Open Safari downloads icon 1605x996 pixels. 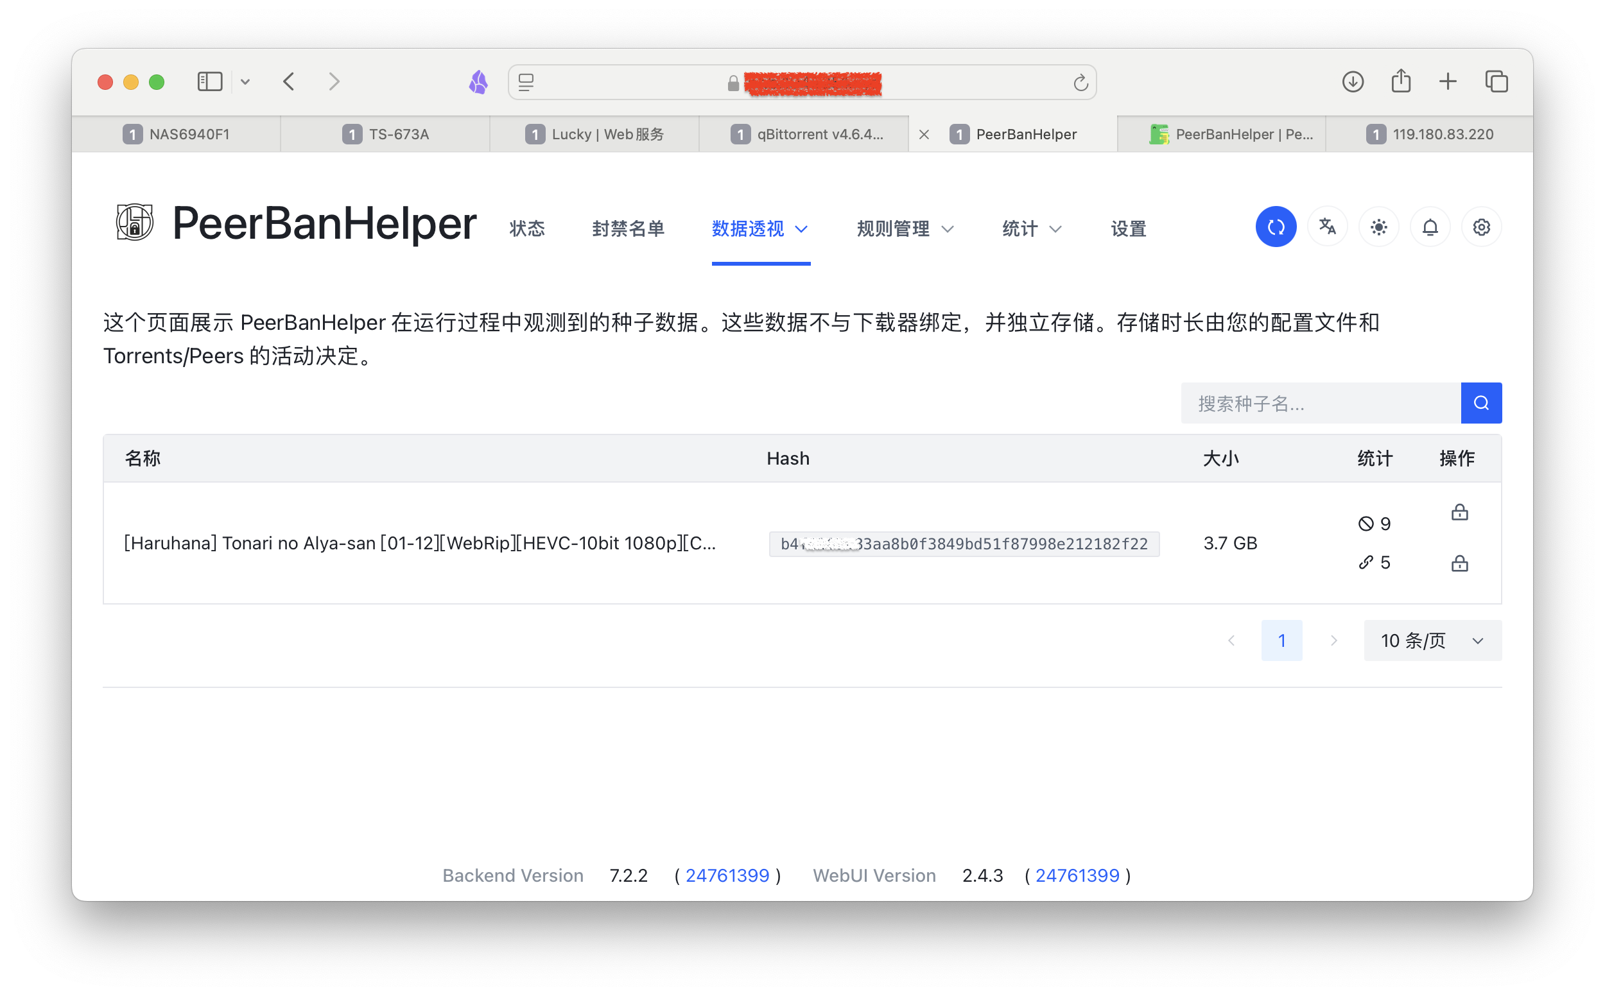pyautogui.click(x=1353, y=82)
